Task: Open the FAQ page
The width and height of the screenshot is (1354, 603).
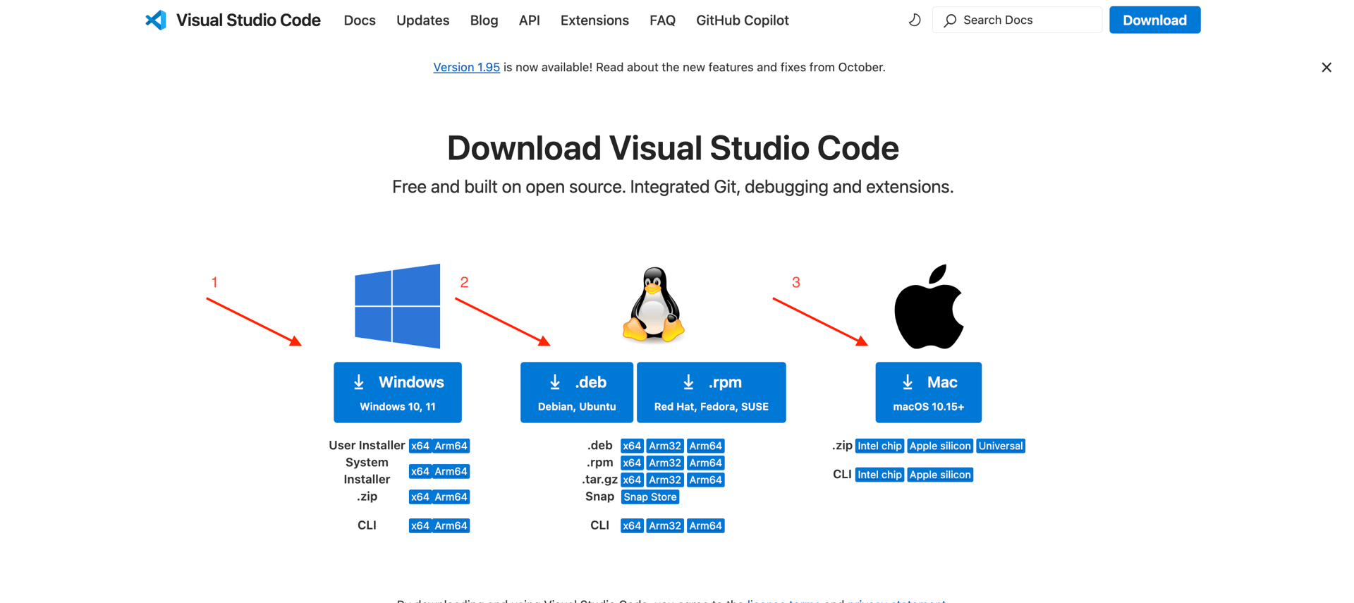Action: coord(662,20)
